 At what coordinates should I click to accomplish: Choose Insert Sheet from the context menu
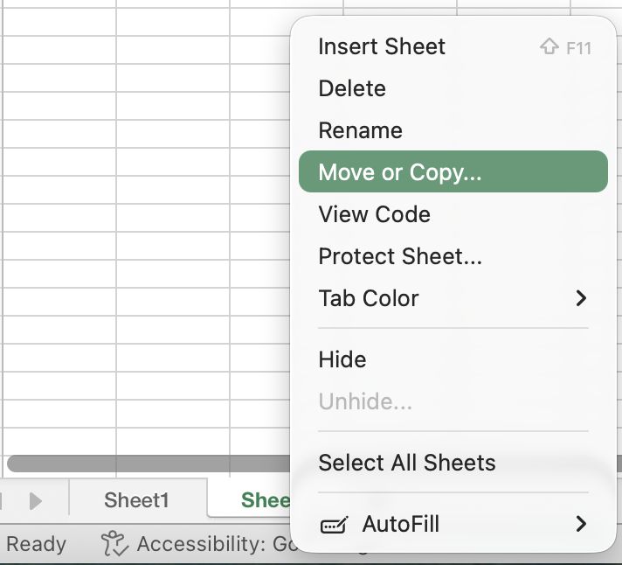point(382,46)
